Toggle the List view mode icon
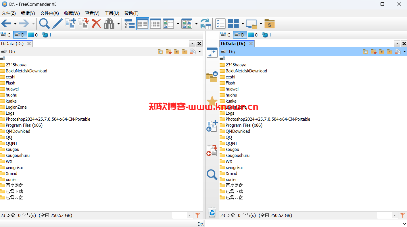Viewport: 407px width, 227px height. (155, 24)
